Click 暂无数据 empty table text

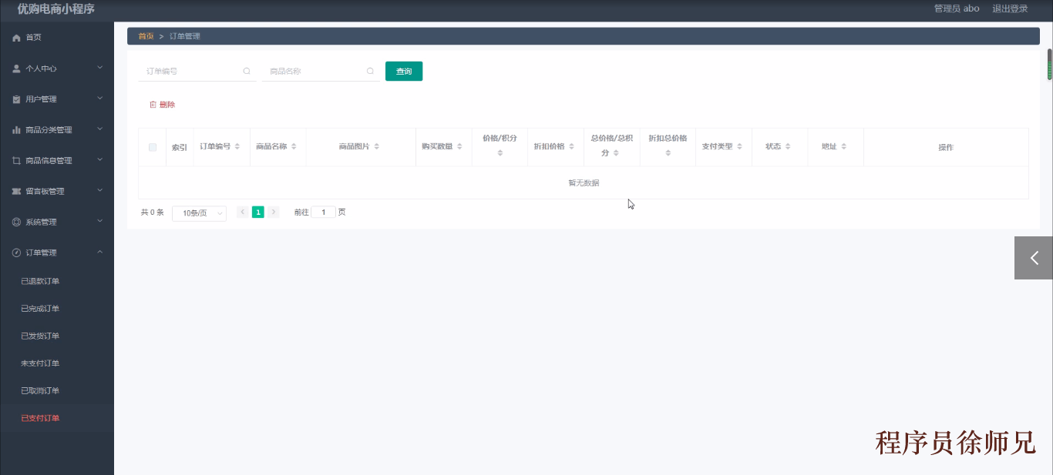click(x=584, y=183)
